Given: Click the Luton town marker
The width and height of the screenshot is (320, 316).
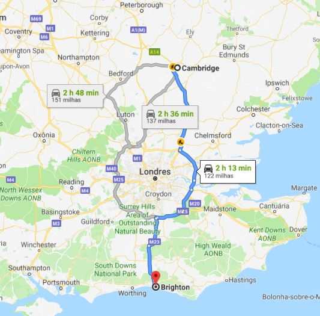Looking at the screenshot, I should pyautogui.click(x=126, y=120).
